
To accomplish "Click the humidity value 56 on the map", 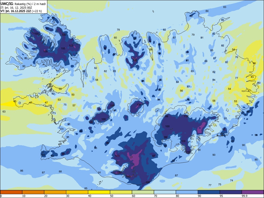I will coord(181,91).
